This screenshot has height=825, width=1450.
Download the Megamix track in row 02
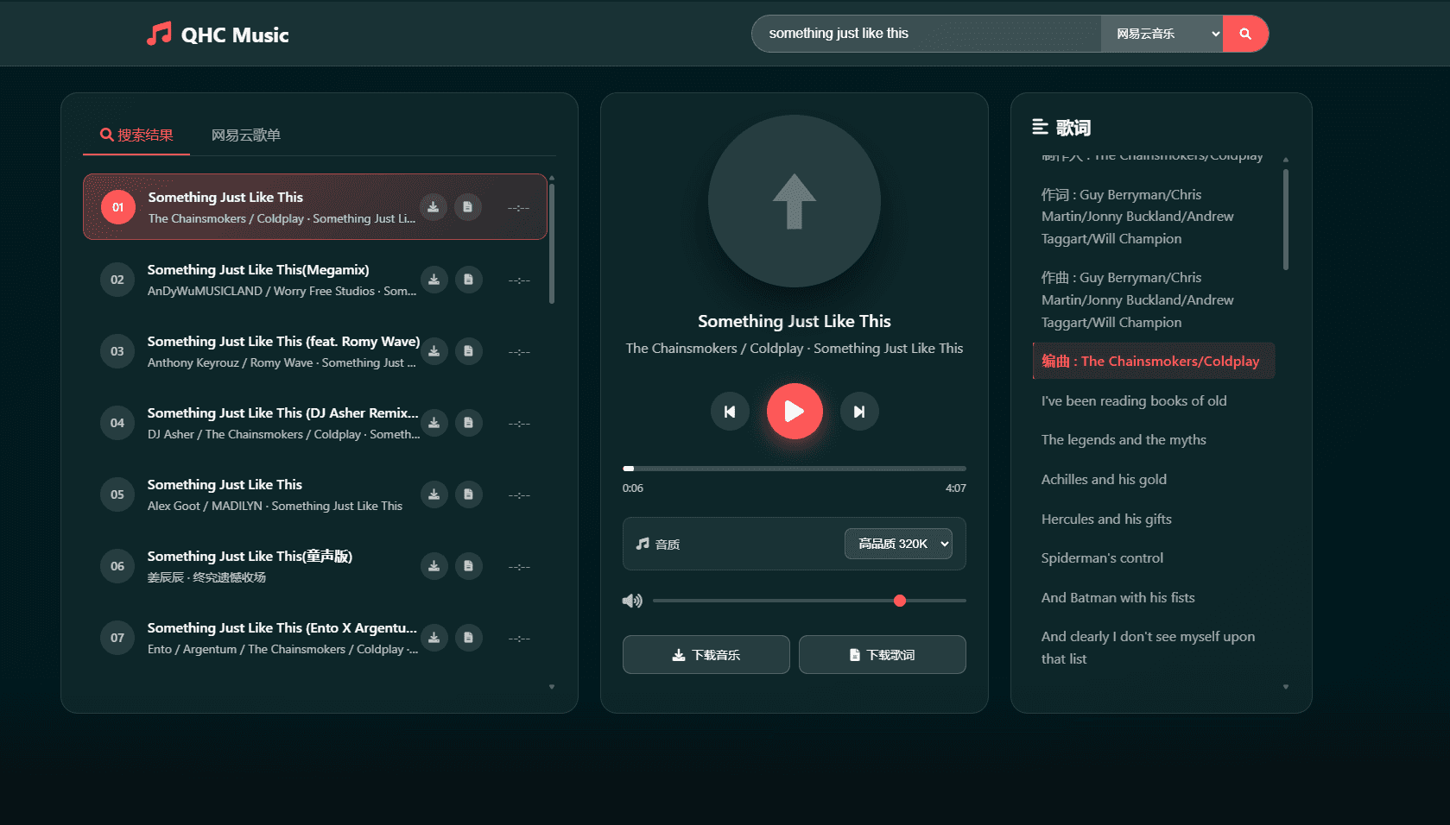point(434,280)
